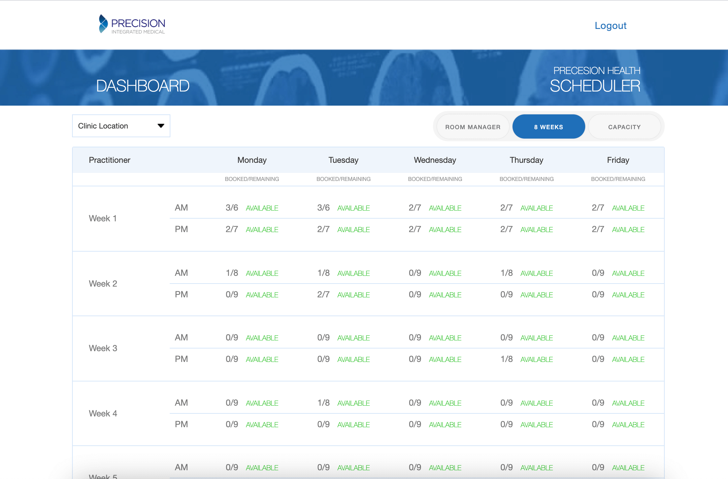Select the Week 2 row label
The width and height of the screenshot is (728, 479).
click(x=103, y=284)
